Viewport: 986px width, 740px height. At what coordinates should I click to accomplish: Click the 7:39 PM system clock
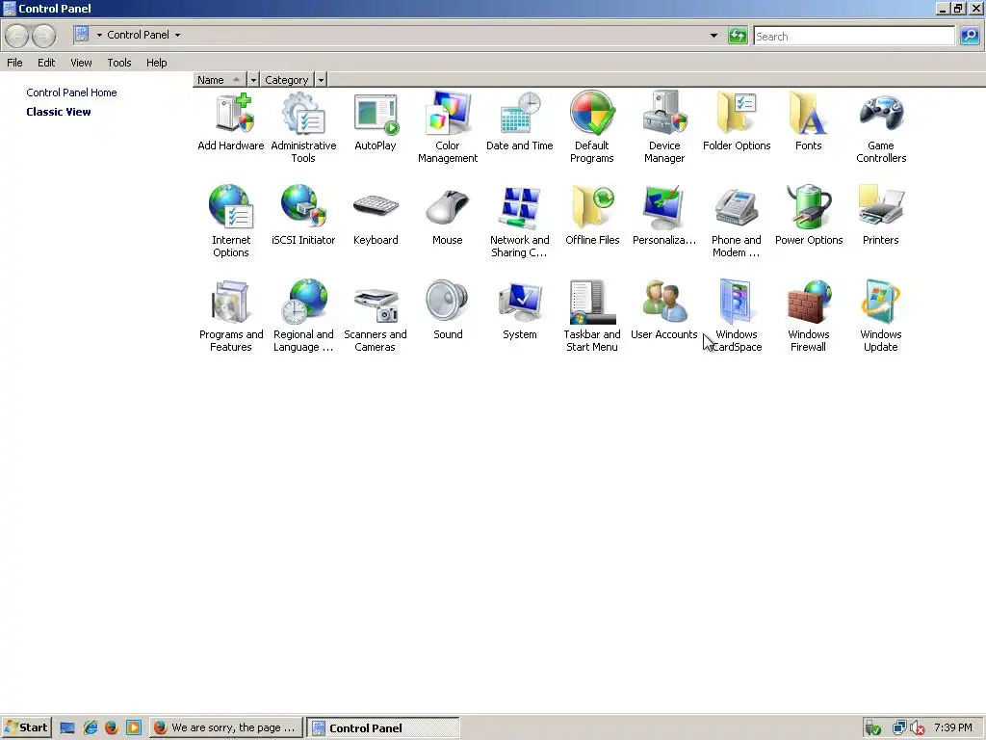pyautogui.click(x=952, y=727)
